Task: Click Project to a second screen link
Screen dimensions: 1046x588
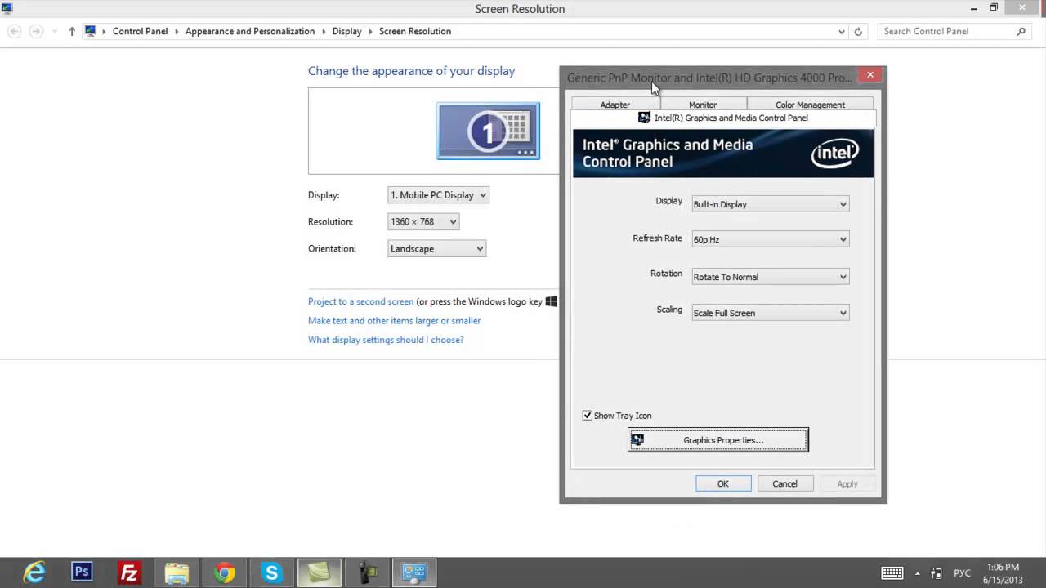Action: pos(360,301)
